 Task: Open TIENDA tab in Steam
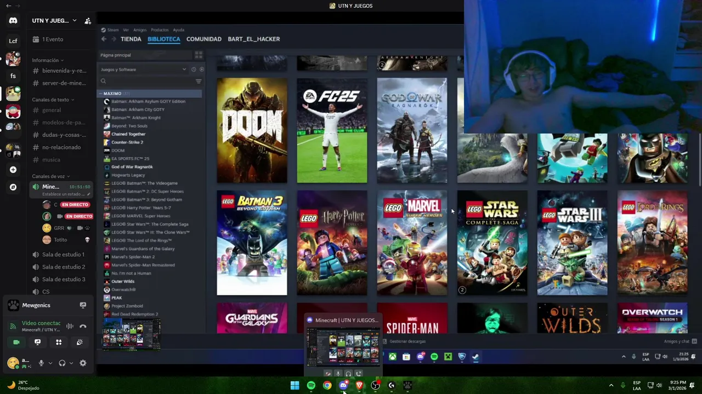click(131, 39)
